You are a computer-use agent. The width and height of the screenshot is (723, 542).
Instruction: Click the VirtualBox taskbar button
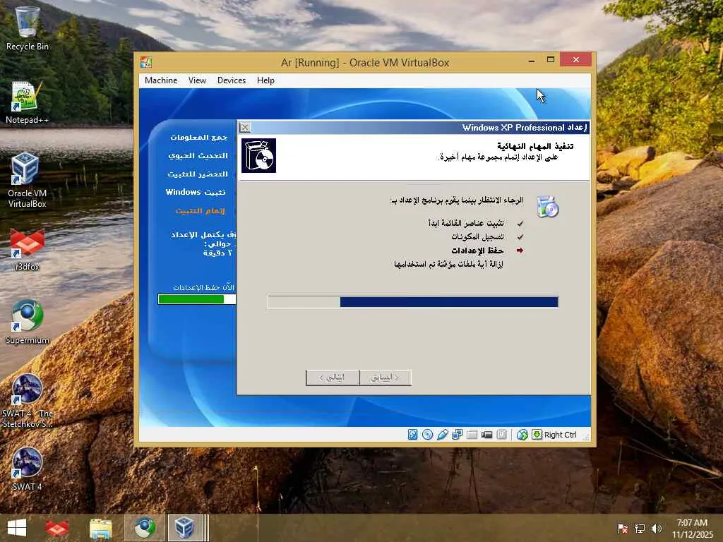tap(186, 528)
